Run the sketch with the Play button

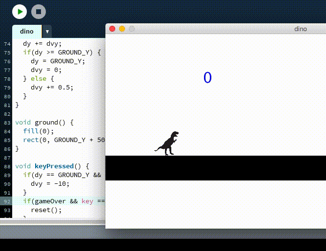pyautogui.click(x=20, y=12)
